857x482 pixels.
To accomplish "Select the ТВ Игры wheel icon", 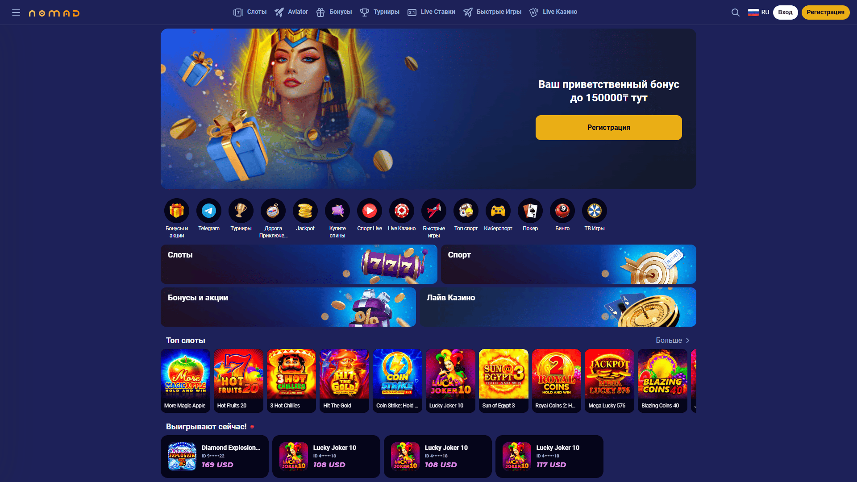I will tap(595, 211).
